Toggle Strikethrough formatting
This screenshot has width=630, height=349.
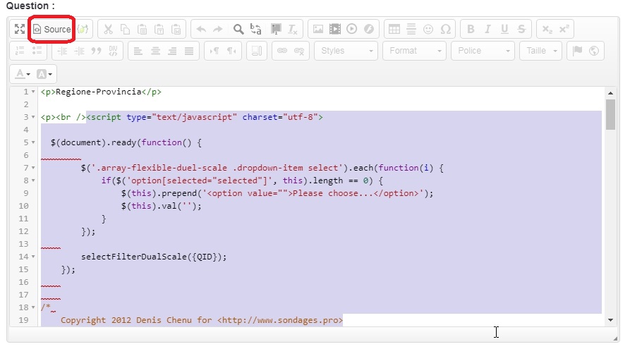[521, 29]
